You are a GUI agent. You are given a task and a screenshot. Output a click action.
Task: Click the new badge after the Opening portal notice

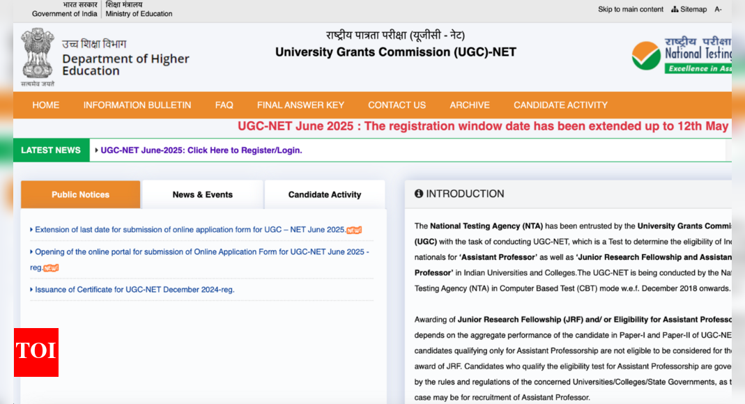pos(51,268)
